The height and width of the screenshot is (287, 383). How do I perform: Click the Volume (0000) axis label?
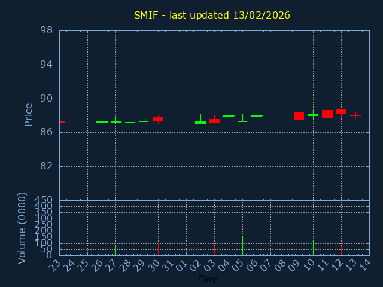tap(22, 228)
